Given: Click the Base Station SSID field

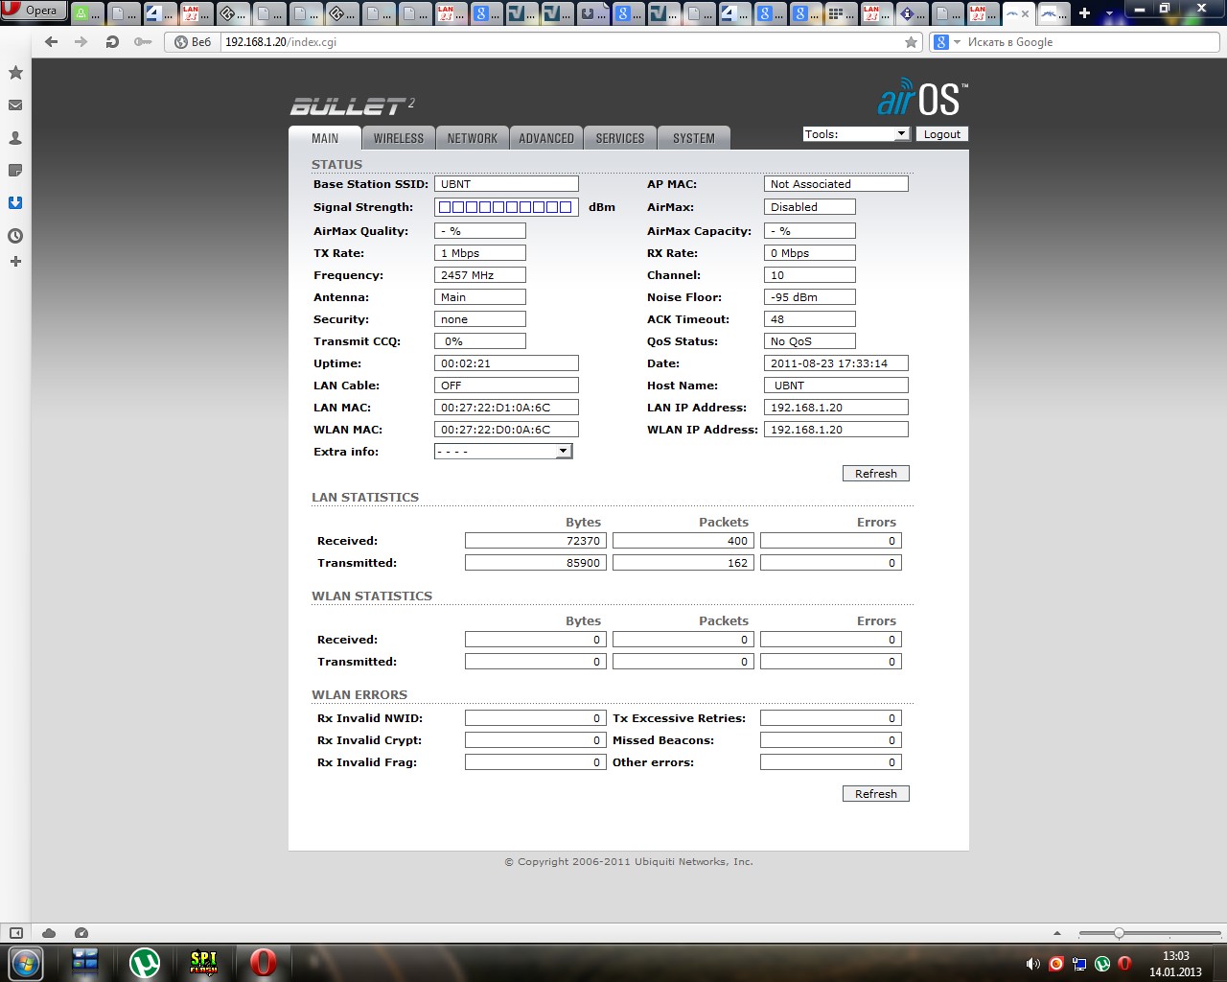Looking at the screenshot, I should (506, 184).
